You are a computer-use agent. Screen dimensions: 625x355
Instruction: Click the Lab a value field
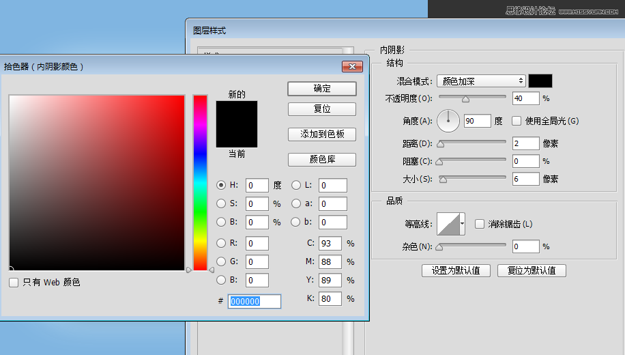[x=333, y=204]
